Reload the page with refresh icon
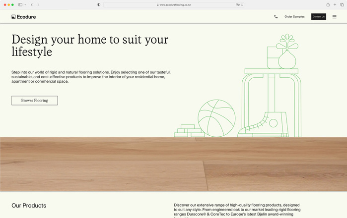Image resolution: width=347 pixels, height=218 pixels. 242,4
